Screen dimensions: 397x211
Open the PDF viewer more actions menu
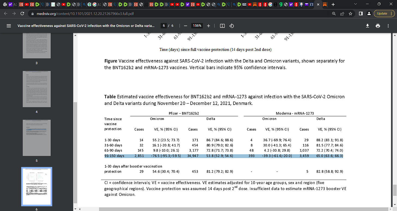[388, 26]
